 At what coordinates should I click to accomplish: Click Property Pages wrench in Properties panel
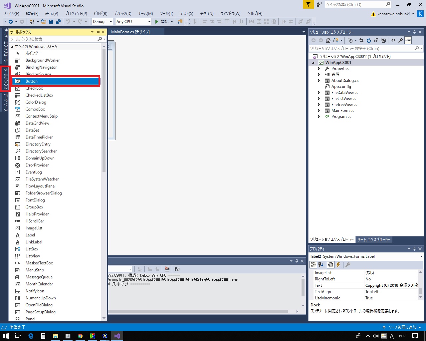pyautogui.click(x=348, y=265)
